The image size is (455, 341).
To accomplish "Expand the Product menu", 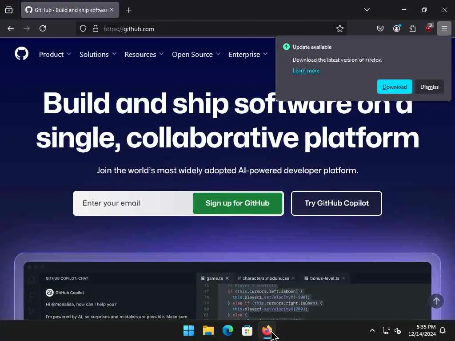I will [55, 54].
